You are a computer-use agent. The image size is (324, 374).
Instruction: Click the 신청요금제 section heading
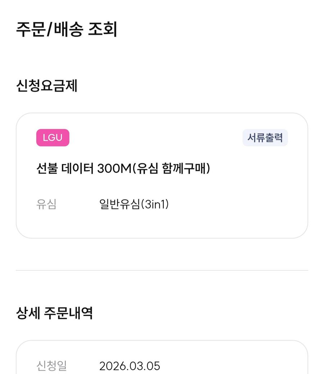[x=47, y=86]
